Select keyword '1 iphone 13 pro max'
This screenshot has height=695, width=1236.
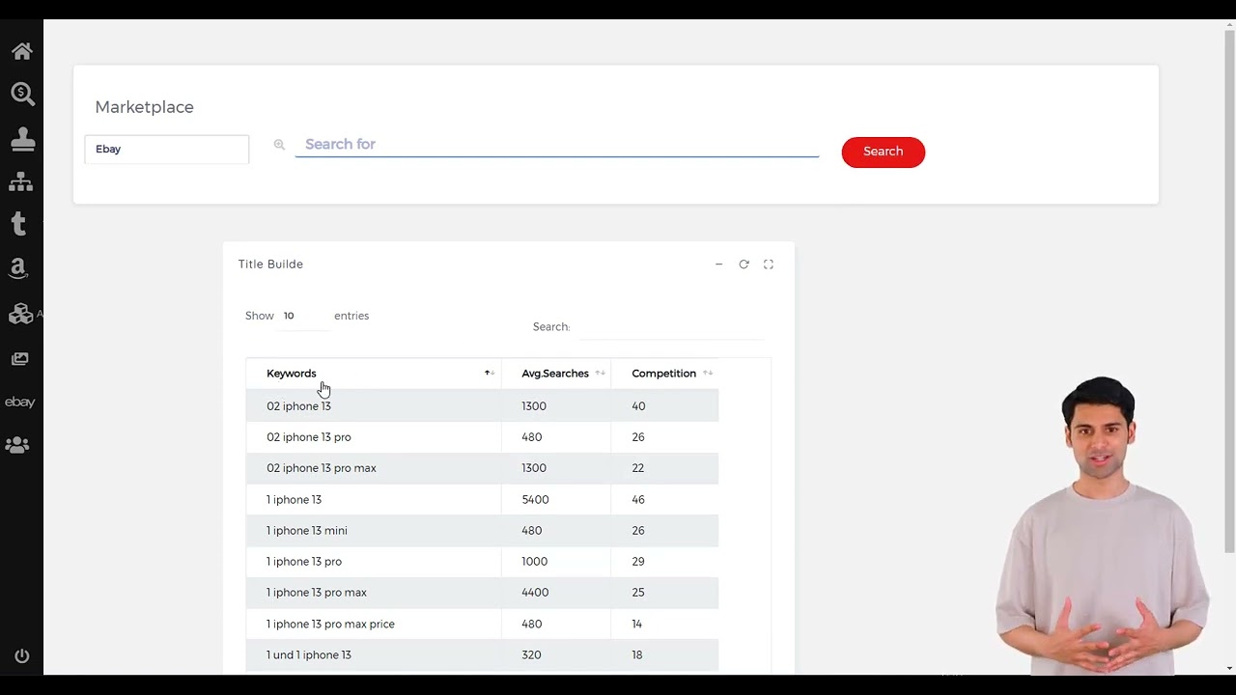(x=317, y=593)
